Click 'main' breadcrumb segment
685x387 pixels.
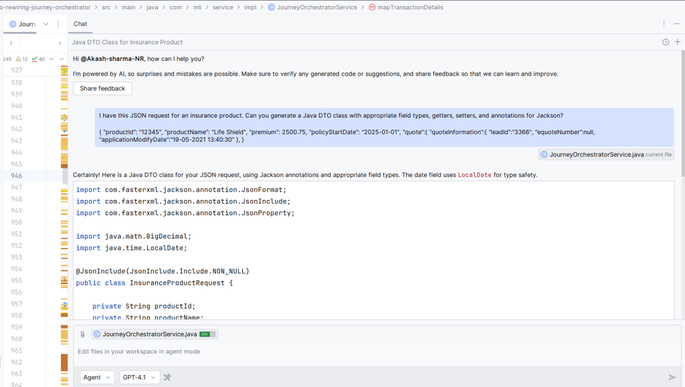point(128,7)
